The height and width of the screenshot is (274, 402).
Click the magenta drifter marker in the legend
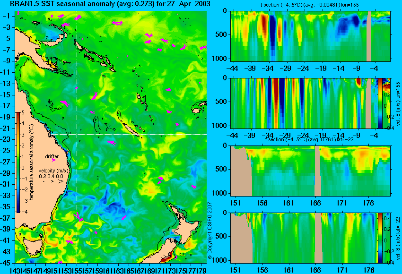pyautogui.click(x=53, y=160)
